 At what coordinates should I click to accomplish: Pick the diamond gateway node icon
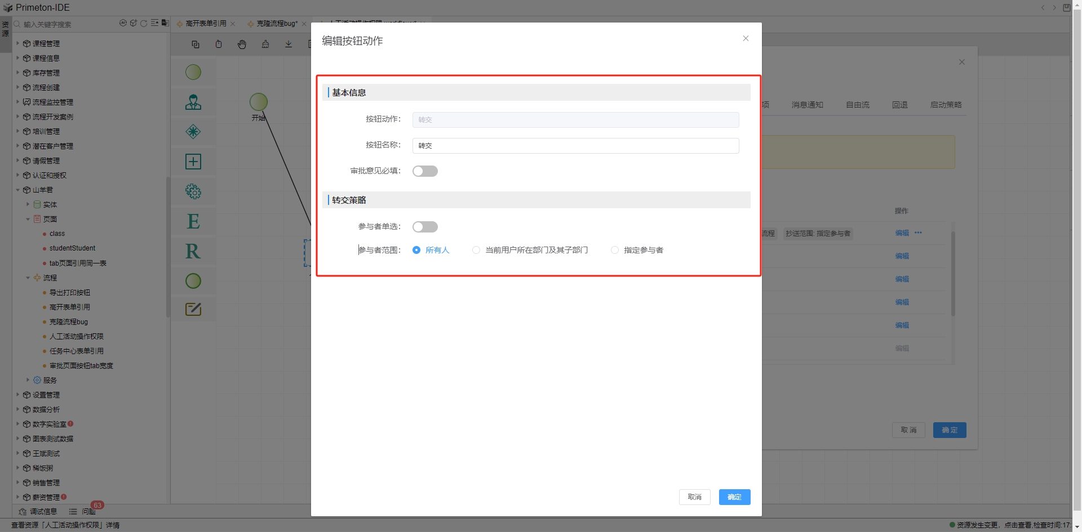(x=193, y=132)
